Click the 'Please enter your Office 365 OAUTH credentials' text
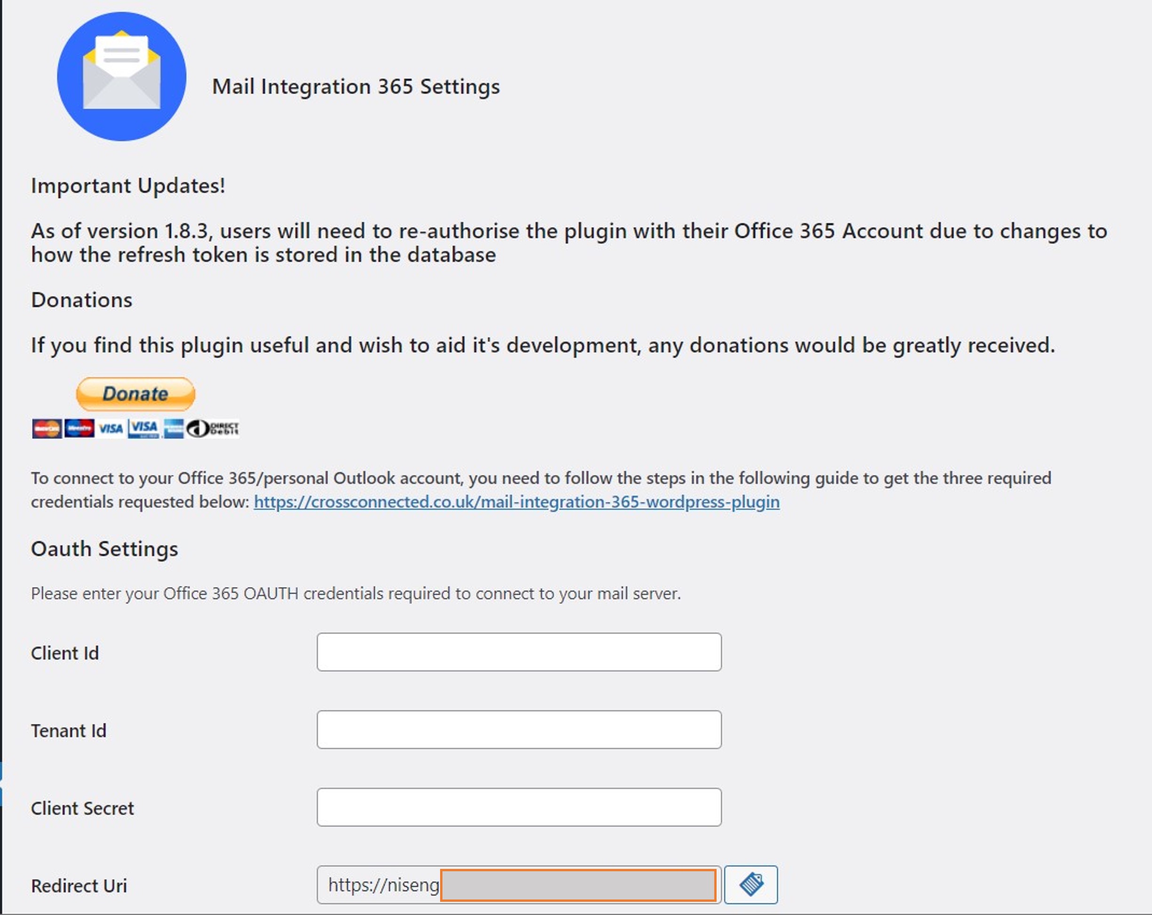The width and height of the screenshot is (1152, 915). click(x=356, y=594)
